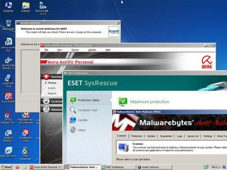The width and height of the screenshot is (227, 170).
Task: Open Update menu in Avira window
Action: coord(92,50)
